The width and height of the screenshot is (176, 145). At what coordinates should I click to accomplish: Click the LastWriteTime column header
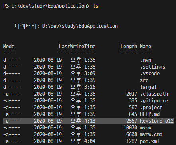(77, 47)
